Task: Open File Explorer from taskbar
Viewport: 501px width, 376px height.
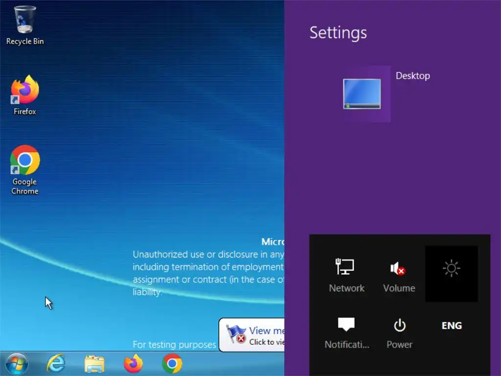Action: tap(94, 364)
